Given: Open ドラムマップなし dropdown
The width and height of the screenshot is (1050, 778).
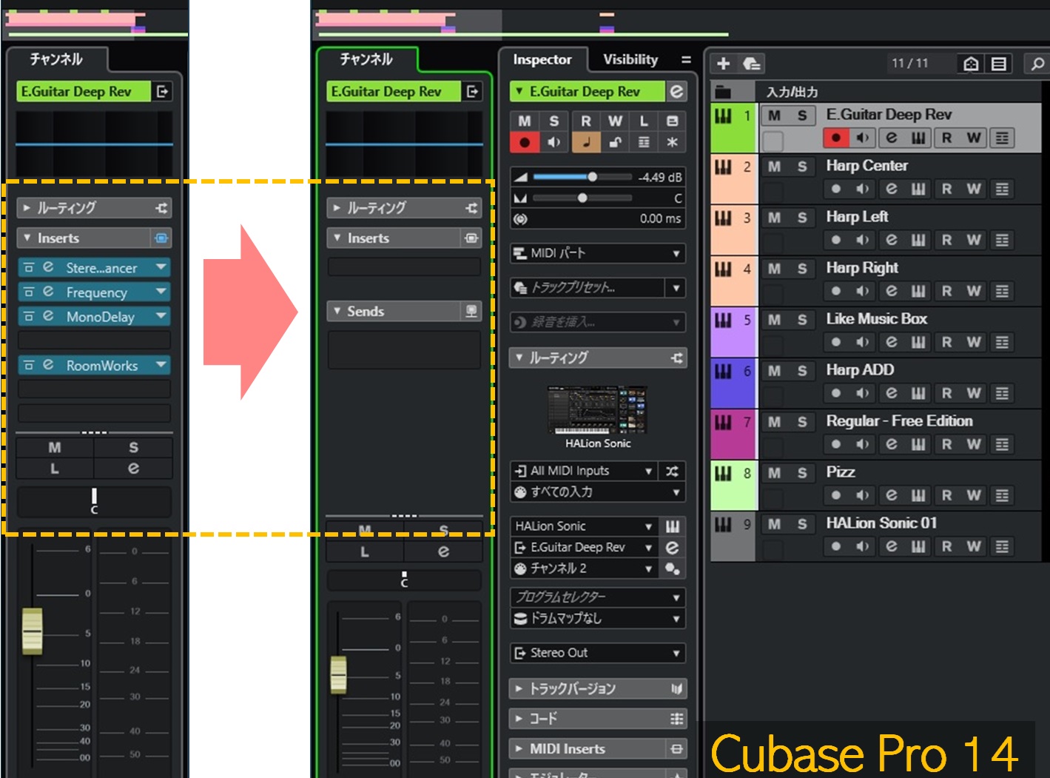Looking at the screenshot, I should tap(598, 618).
